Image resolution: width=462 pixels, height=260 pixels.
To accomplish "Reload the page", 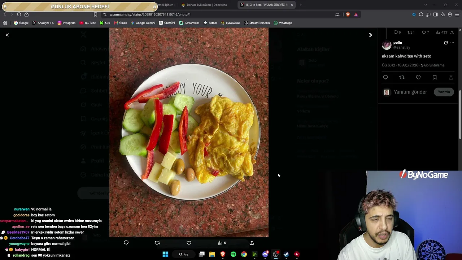I will click(x=19, y=14).
